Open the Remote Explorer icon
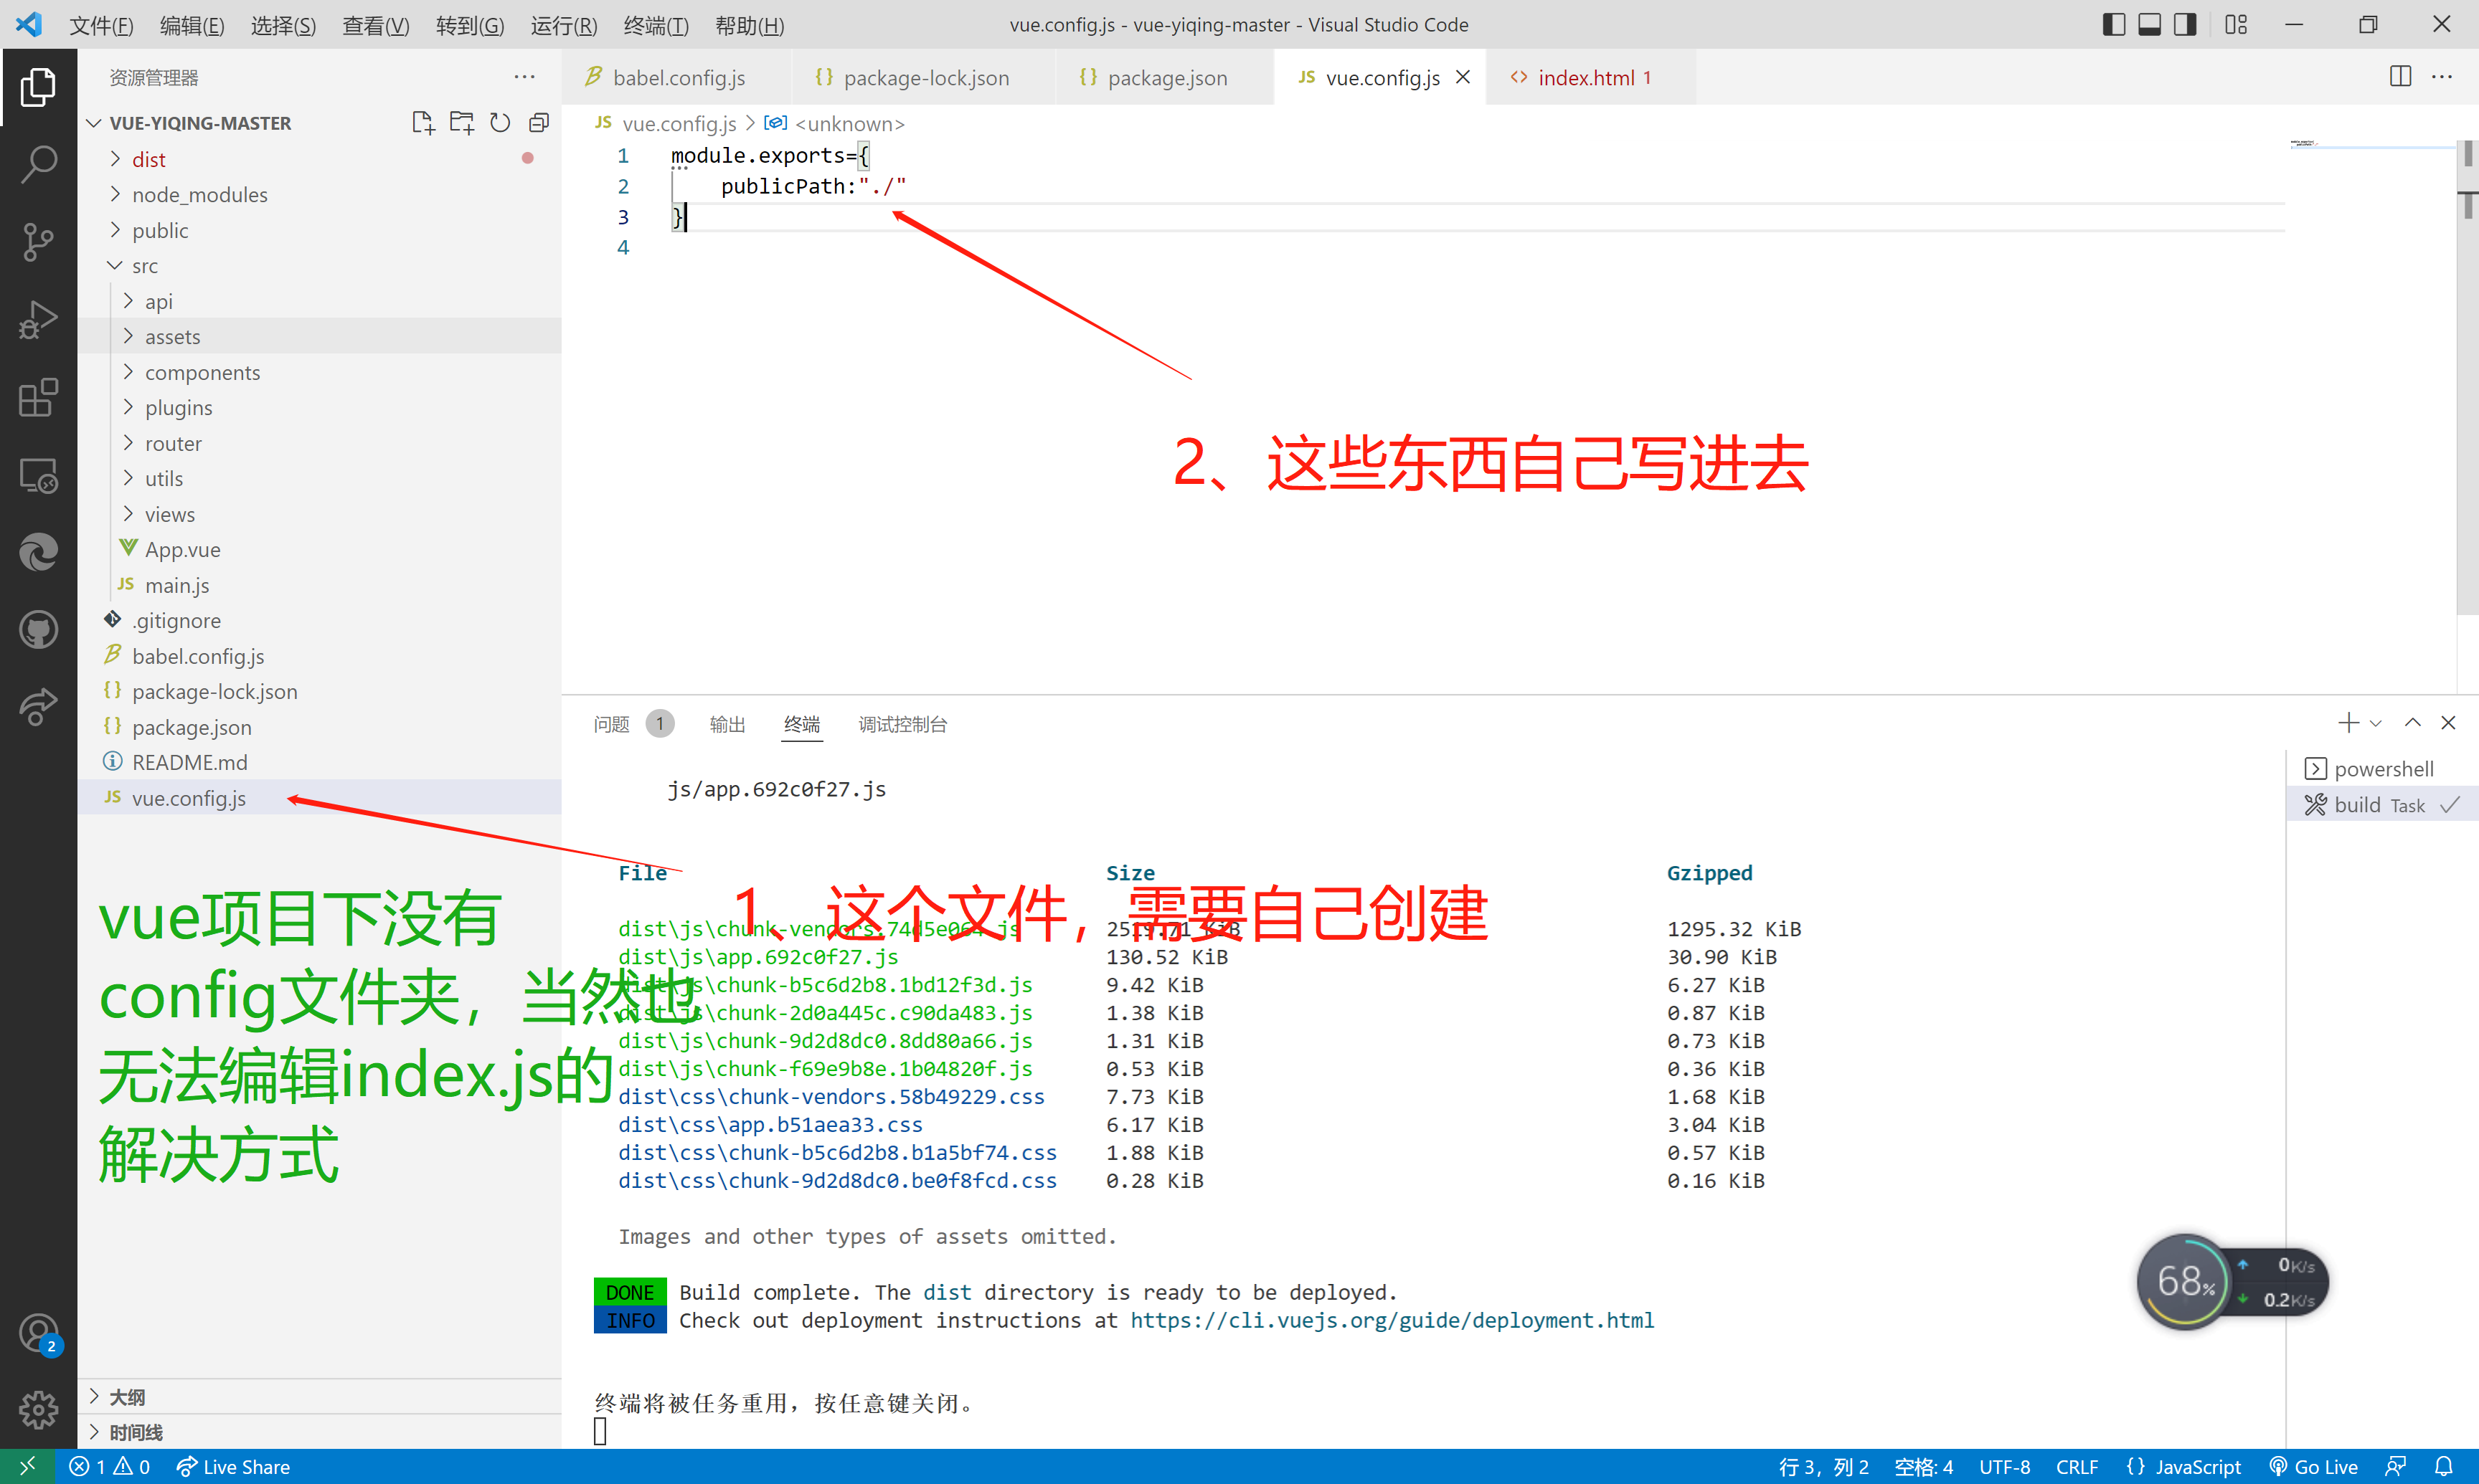The width and height of the screenshot is (2479, 1484). [38, 476]
